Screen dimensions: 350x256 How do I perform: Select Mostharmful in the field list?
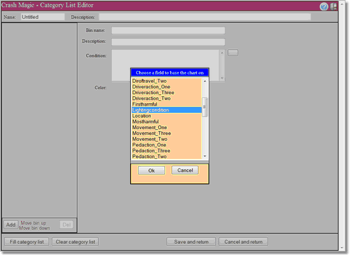point(166,122)
